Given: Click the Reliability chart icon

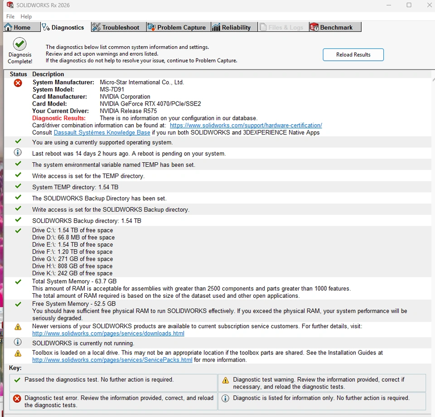Looking at the screenshot, I should point(216,27).
